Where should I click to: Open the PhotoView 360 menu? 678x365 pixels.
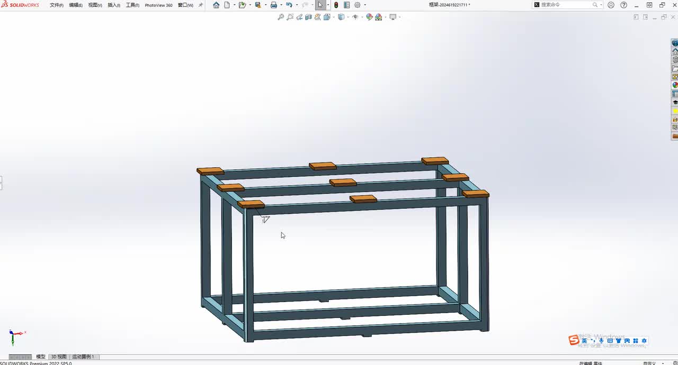[159, 5]
